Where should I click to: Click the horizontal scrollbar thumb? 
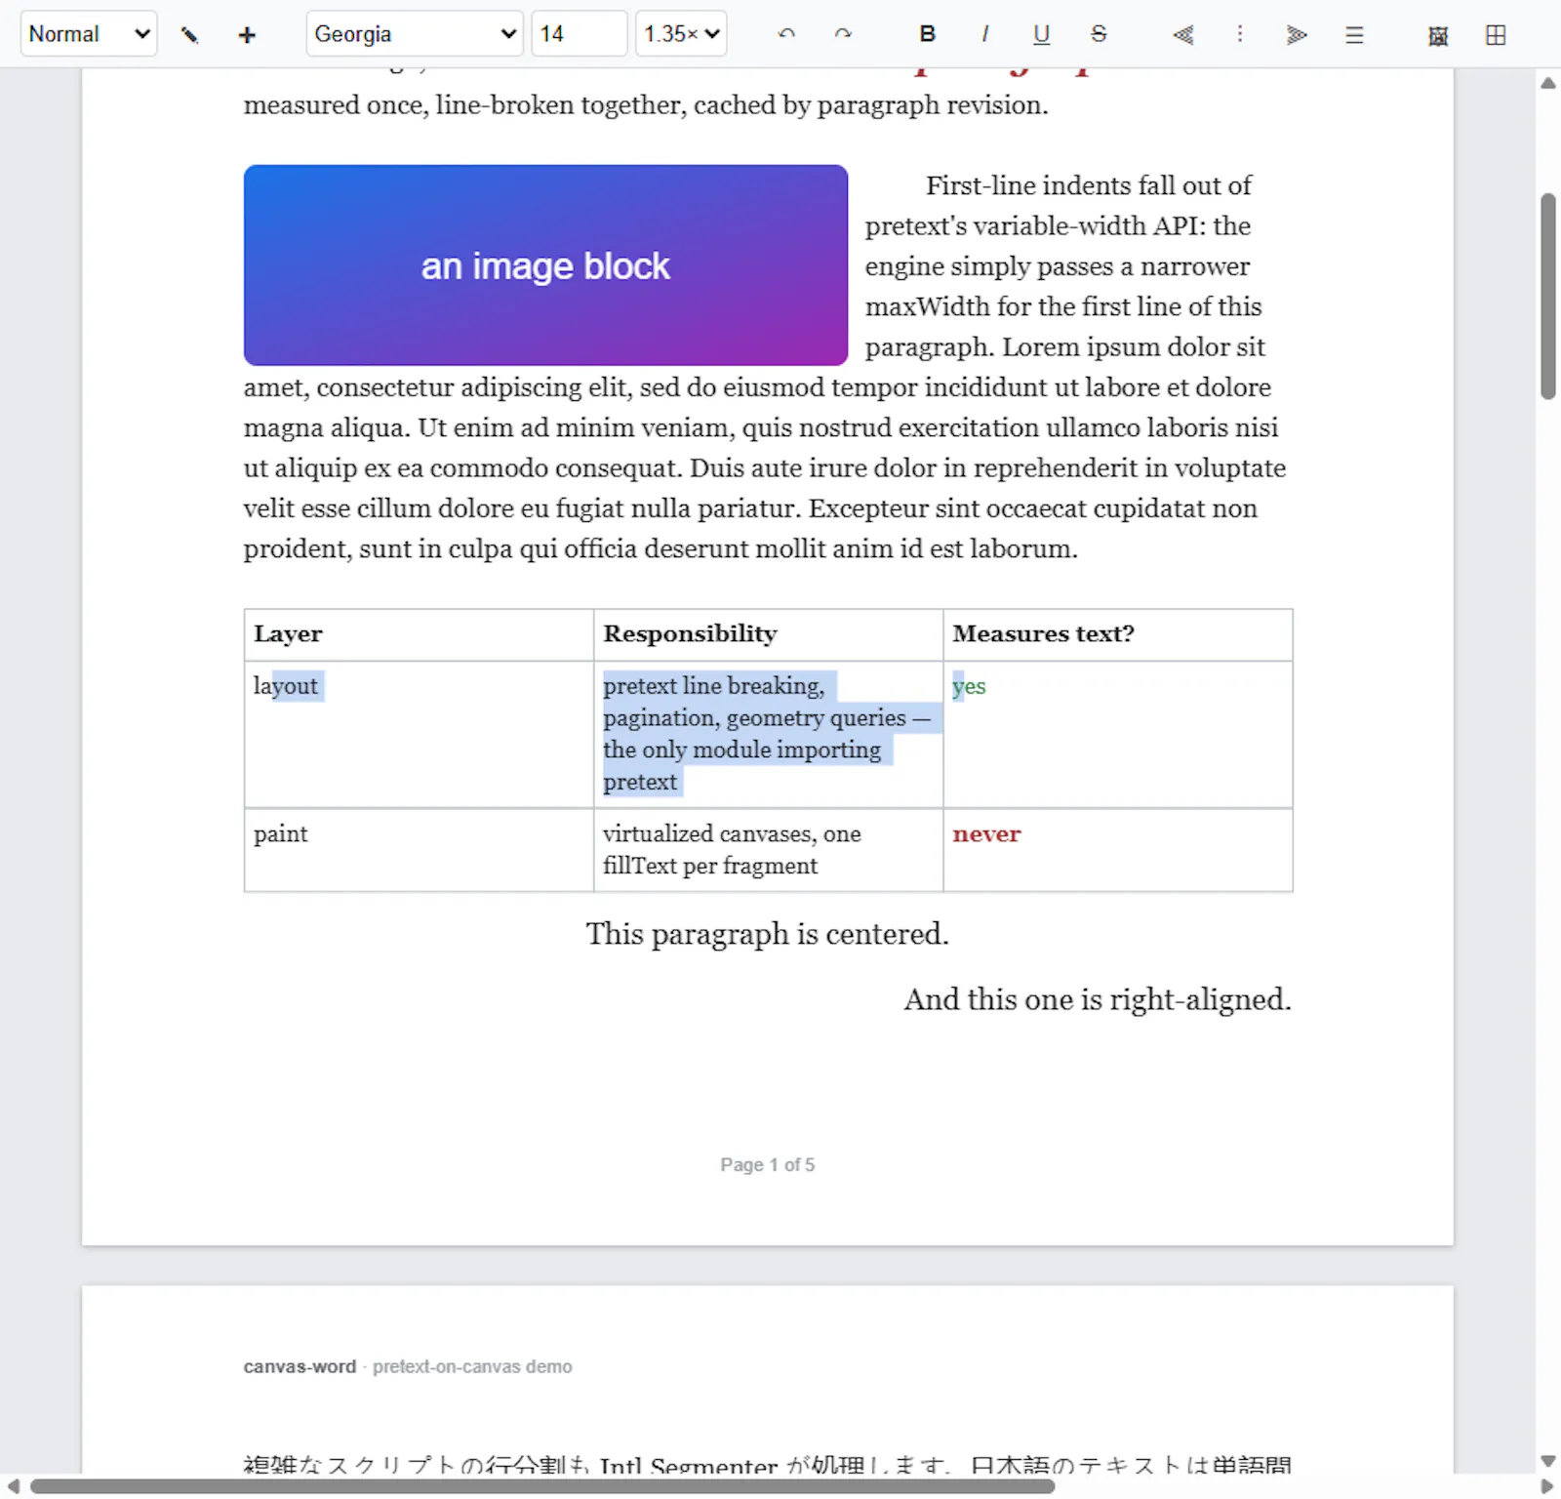pyautogui.click(x=542, y=1486)
